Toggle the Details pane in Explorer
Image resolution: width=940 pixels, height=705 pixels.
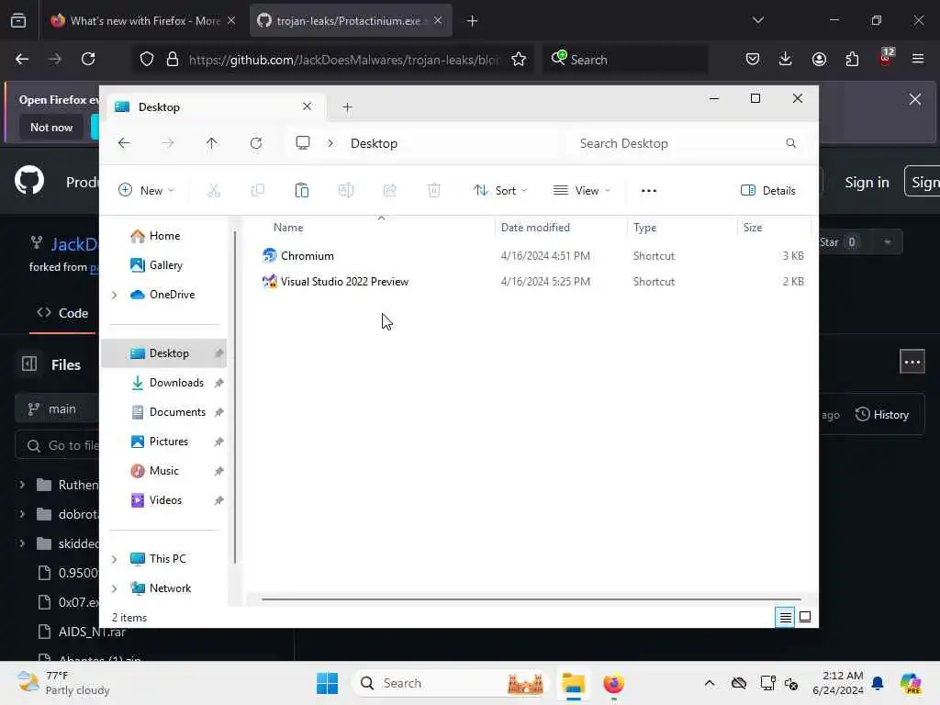[768, 191]
